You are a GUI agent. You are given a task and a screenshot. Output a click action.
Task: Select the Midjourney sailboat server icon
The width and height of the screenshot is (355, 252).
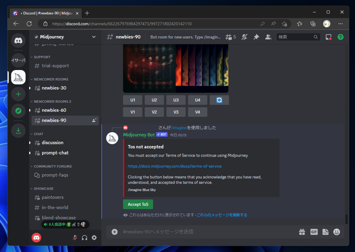[18, 77]
